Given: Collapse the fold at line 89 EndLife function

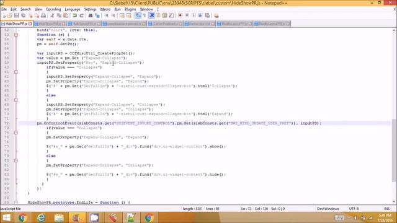Looking at the screenshot, I should coord(16,203).
